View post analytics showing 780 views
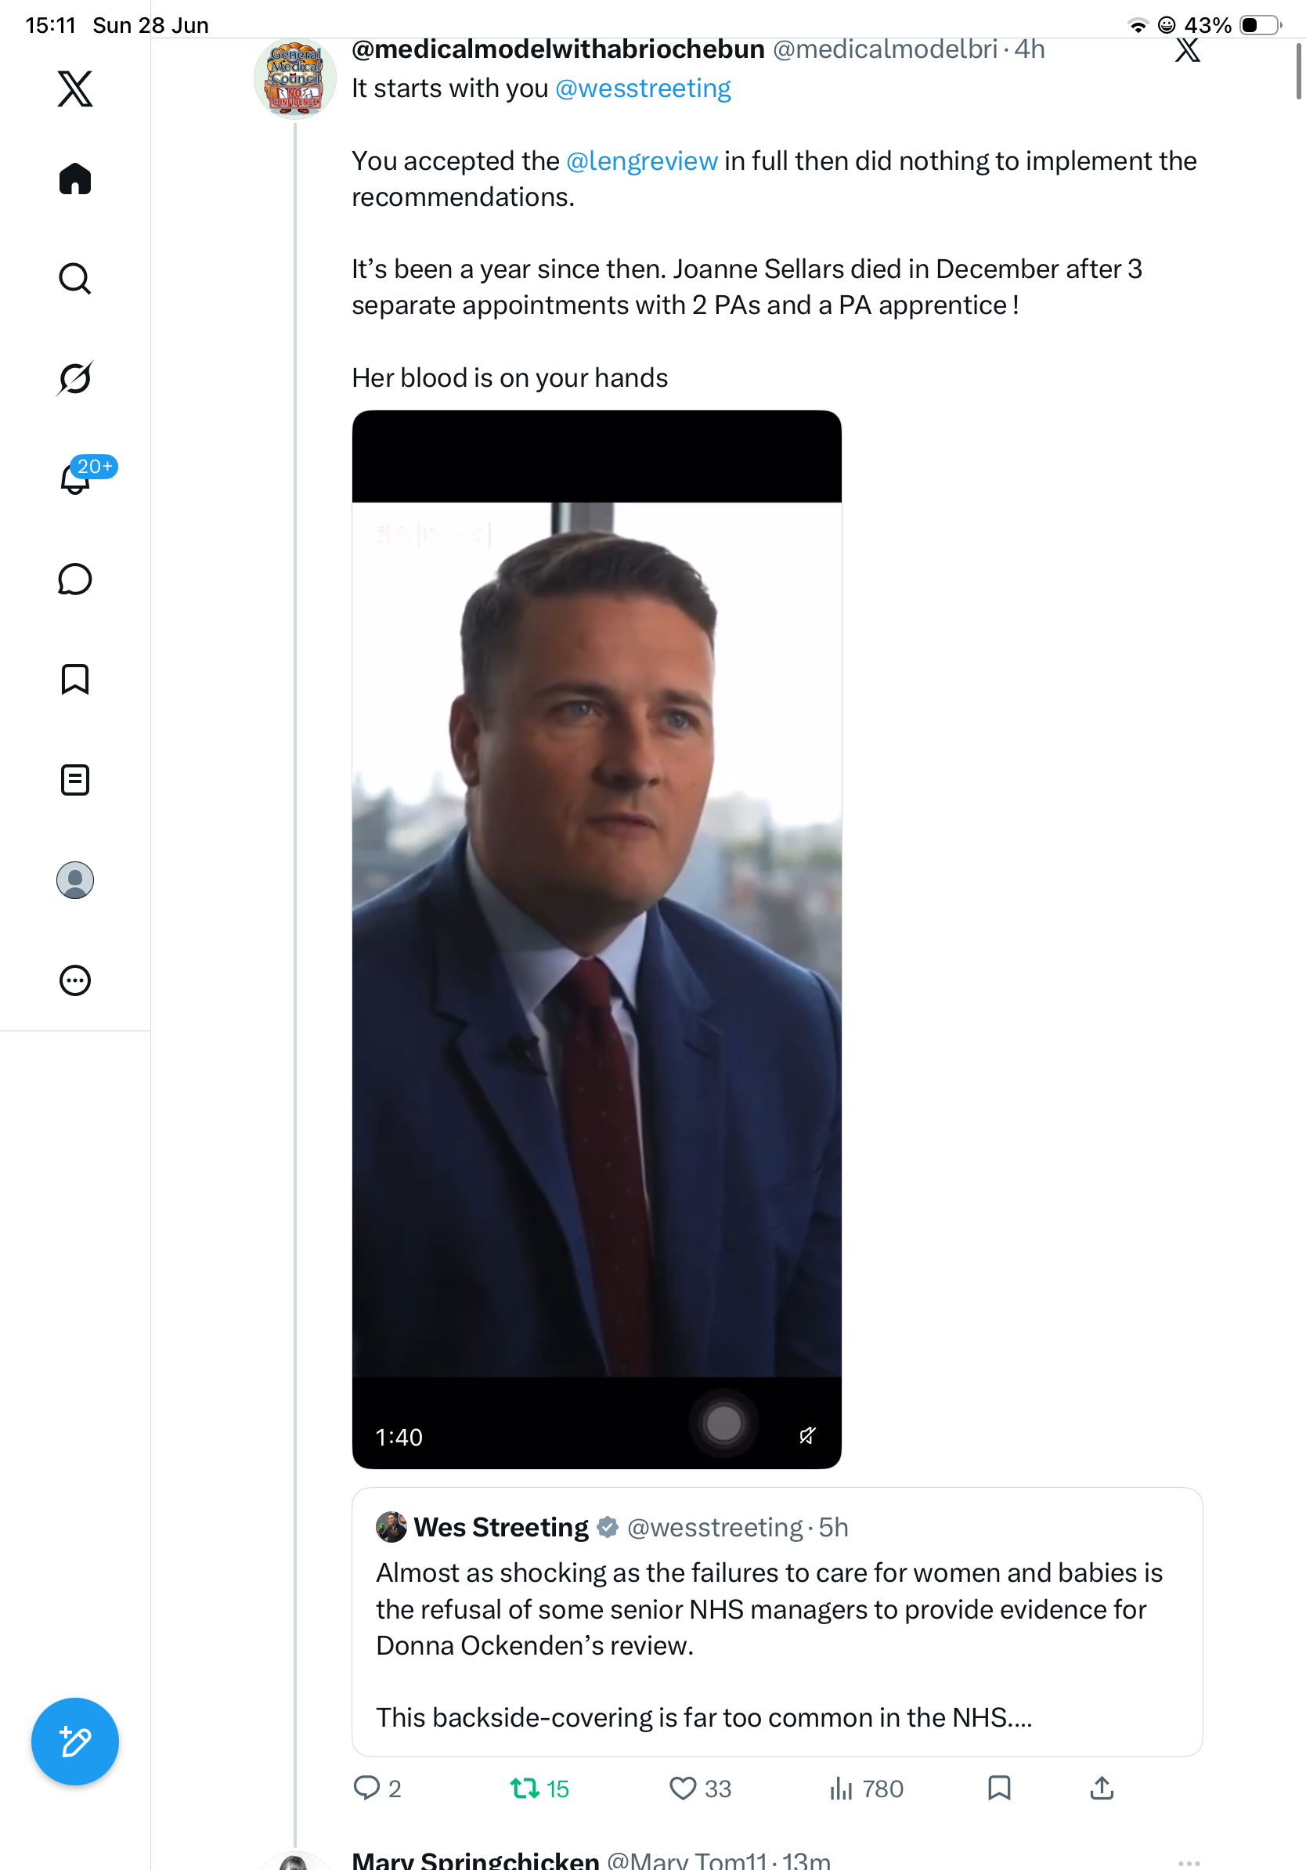The height and width of the screenshot is (1870, 1306). coord(866,1789)
